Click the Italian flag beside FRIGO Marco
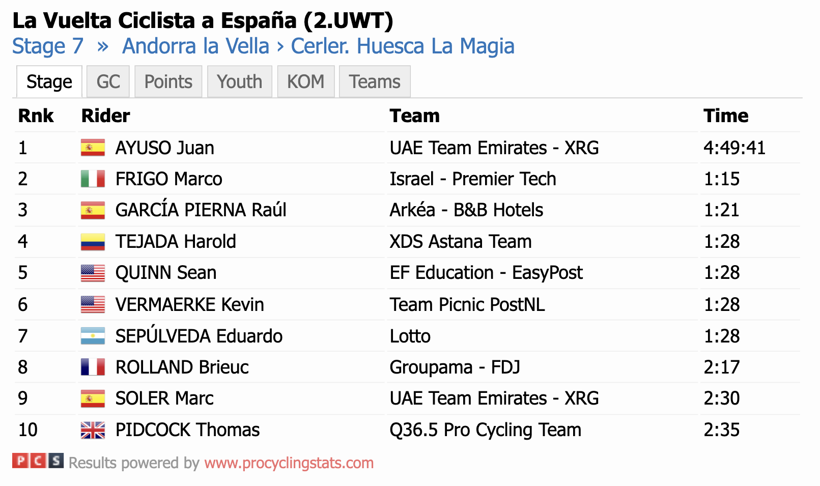Viewport: 820px width, 486px height. [x=93, y=179]
